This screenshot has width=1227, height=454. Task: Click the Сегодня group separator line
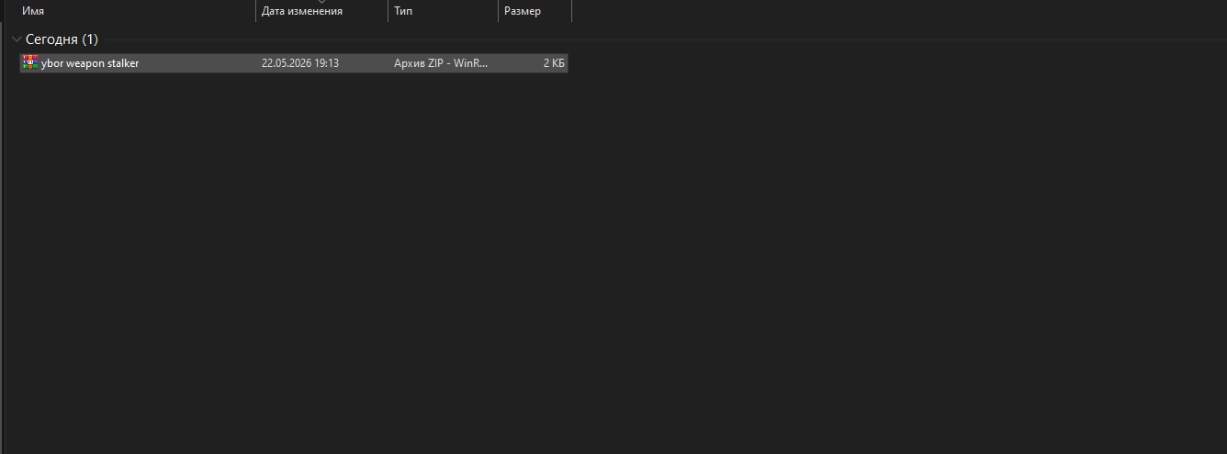[x=661, y=39]
